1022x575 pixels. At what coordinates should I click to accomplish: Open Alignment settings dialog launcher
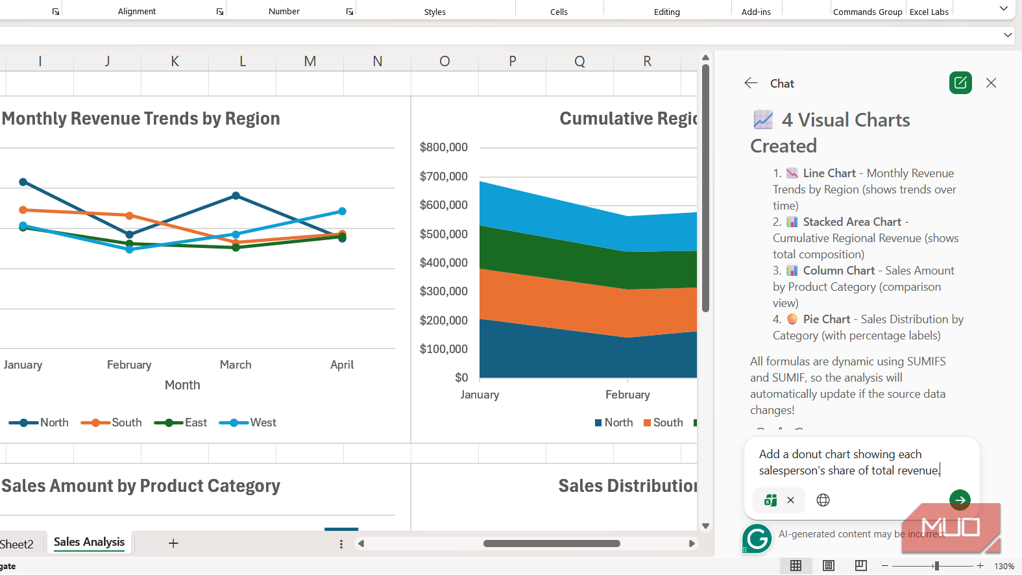[220, 12]
